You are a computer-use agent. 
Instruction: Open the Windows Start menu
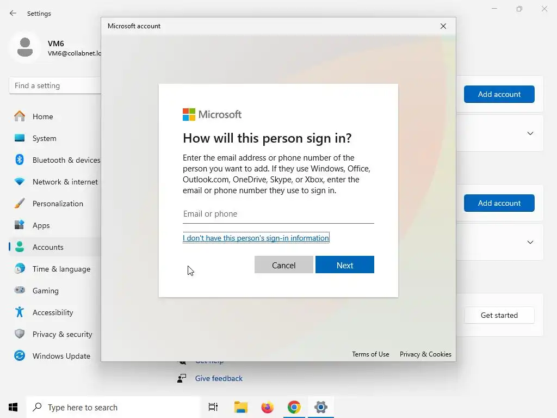pos(13,407)
